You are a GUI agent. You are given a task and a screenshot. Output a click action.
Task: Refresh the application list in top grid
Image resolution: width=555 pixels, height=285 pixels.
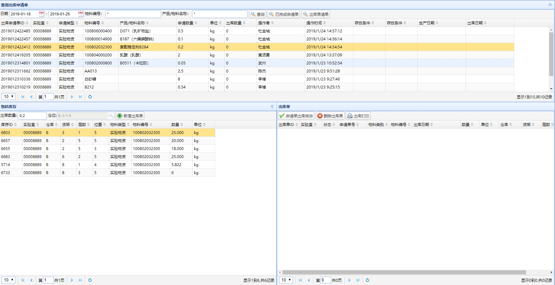pos(90,97)
